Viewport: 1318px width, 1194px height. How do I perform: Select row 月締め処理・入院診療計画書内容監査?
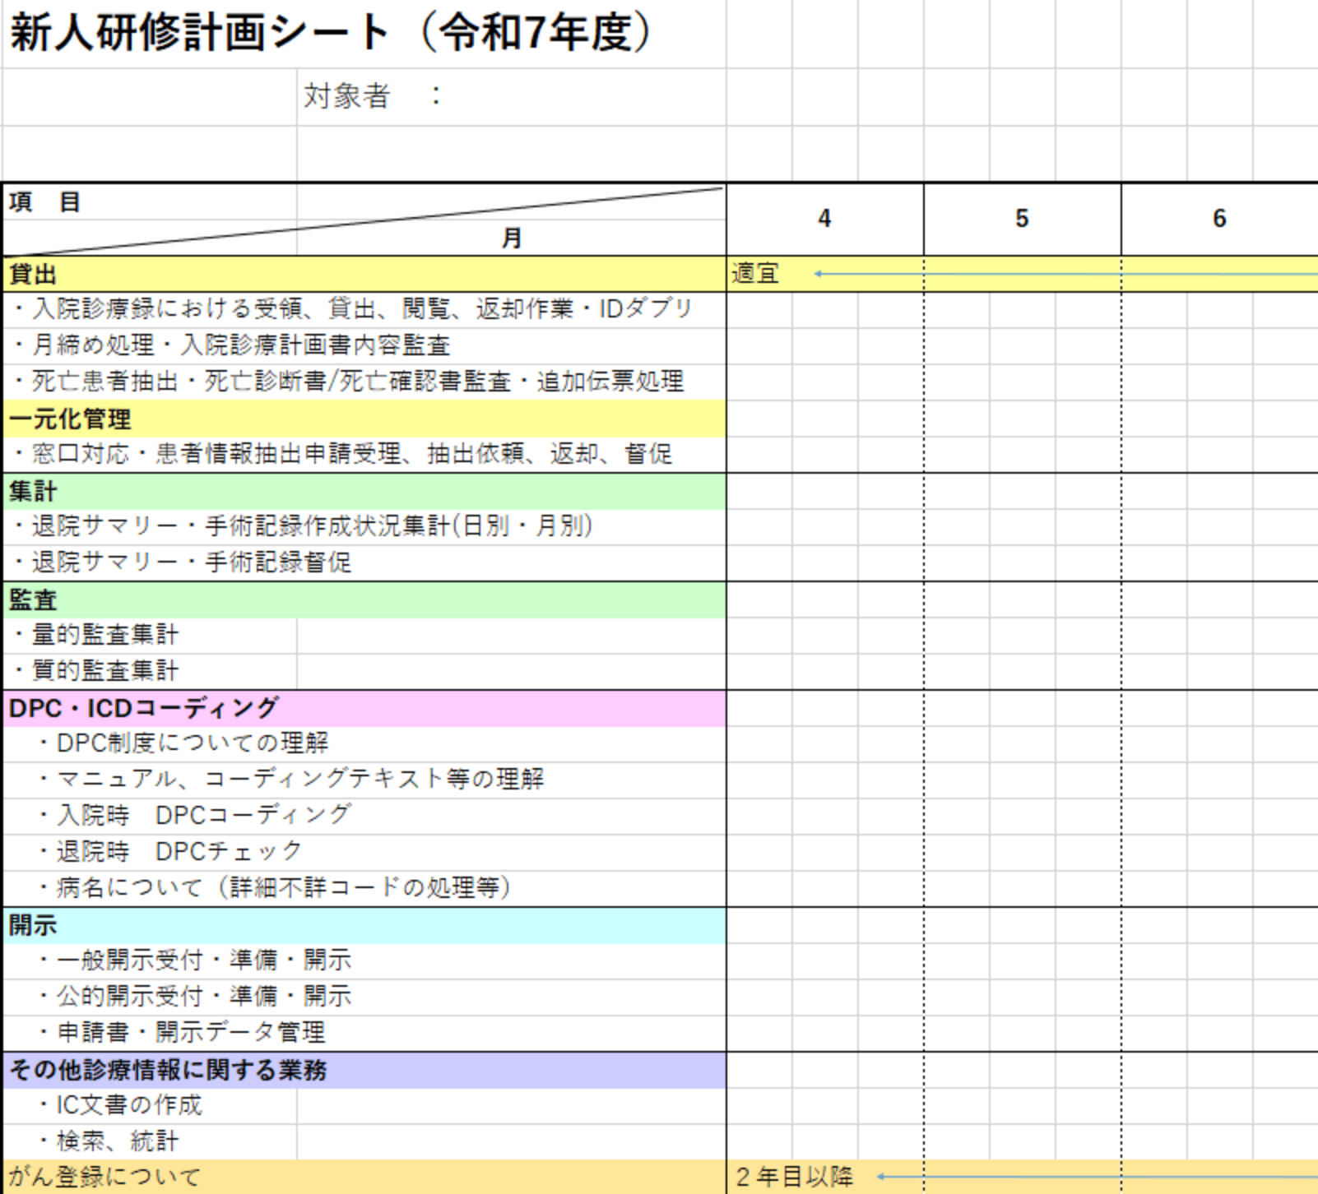[x=364, y=345]
